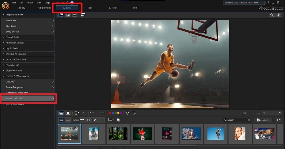This screenshot has height=149, width=285.
Task: Select the hand pan tool
Action: click(278, 15)
